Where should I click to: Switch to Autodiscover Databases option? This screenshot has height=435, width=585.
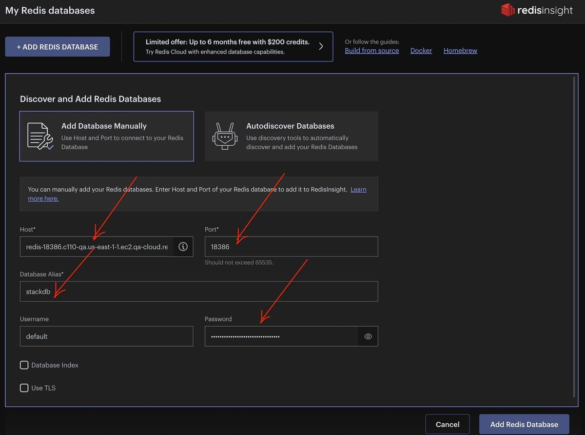(291, 136)
